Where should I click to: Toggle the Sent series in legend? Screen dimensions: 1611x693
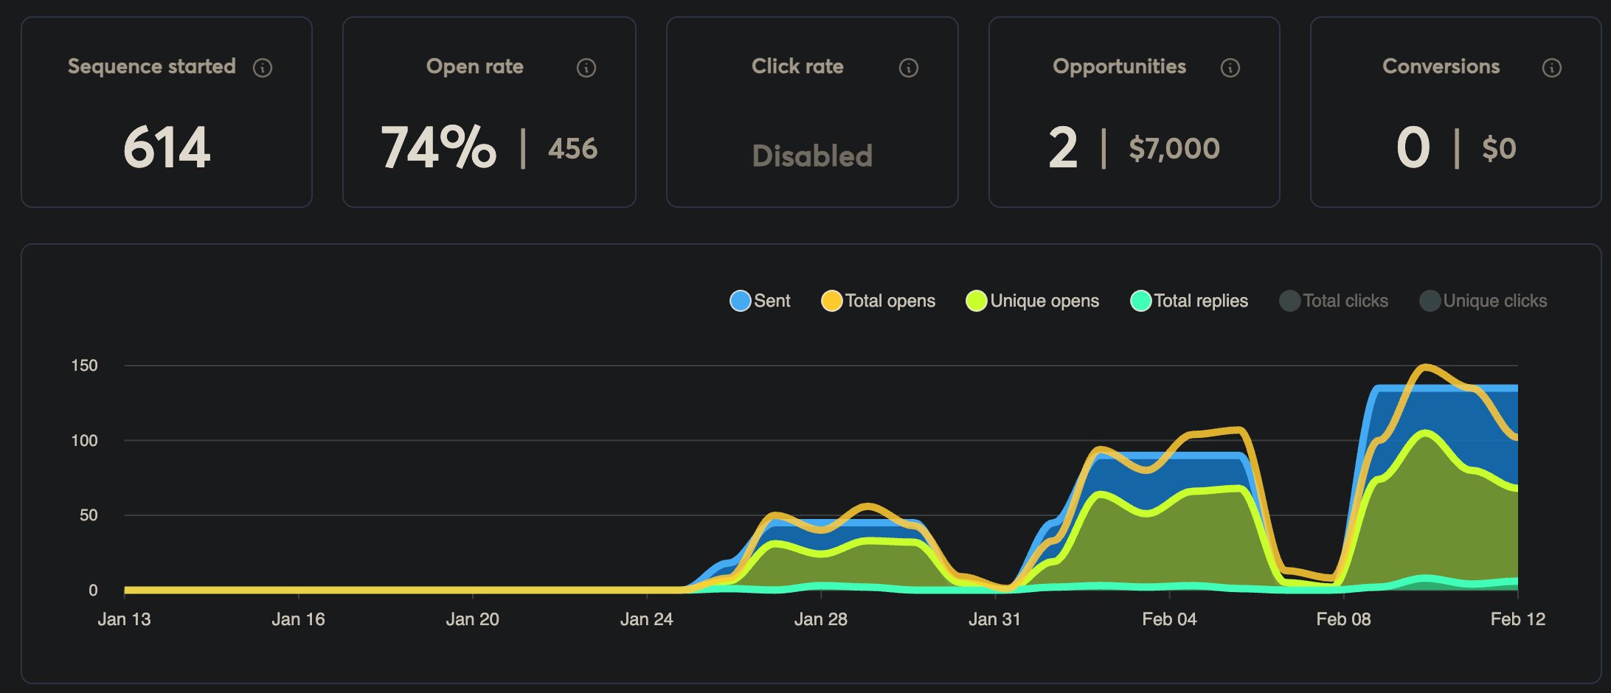click(x=760, y=301)
